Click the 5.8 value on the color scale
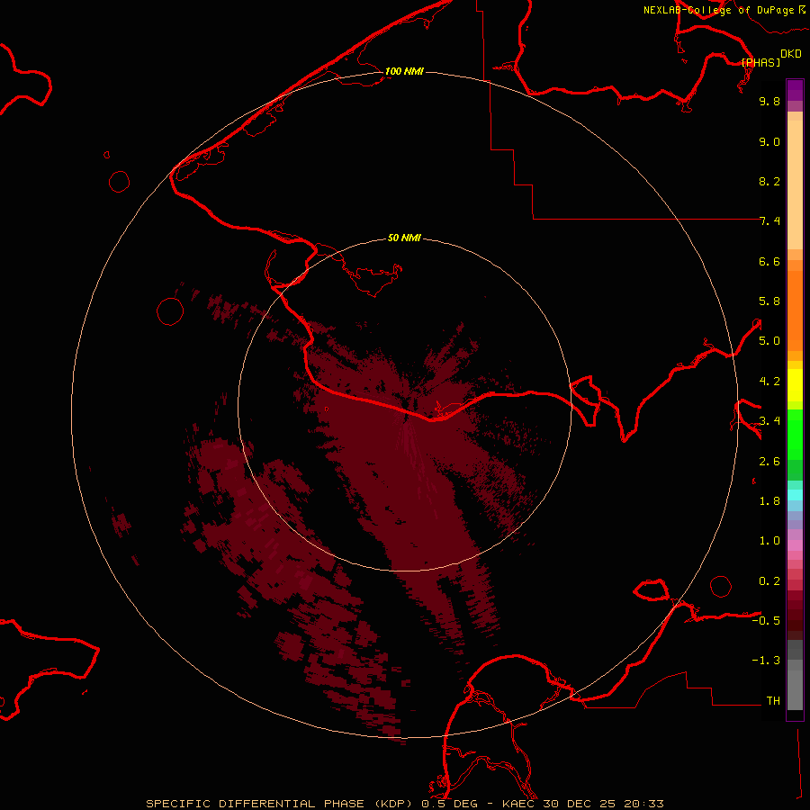 (x=769, y=301)
